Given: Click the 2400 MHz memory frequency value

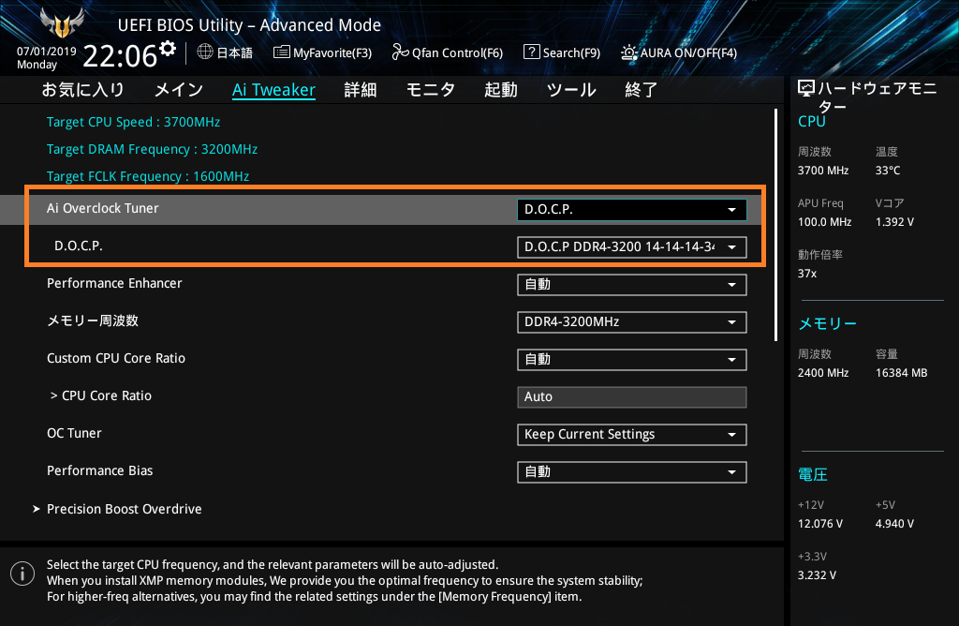Looking at the screenshot, I should click(822, 373).
